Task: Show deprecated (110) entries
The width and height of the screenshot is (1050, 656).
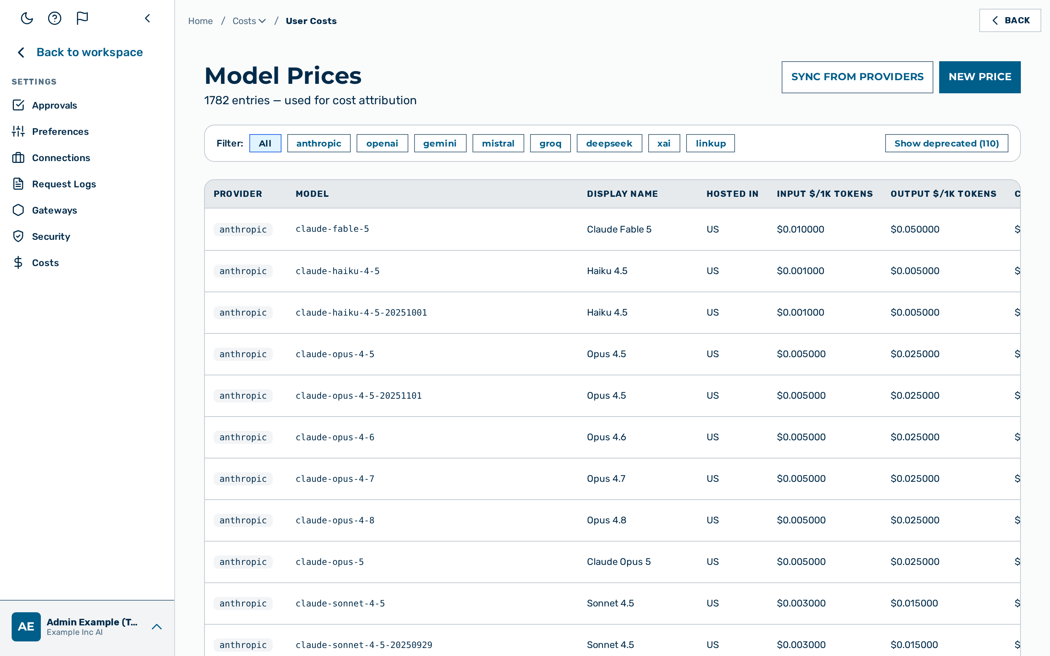Action: click(946, 143)
